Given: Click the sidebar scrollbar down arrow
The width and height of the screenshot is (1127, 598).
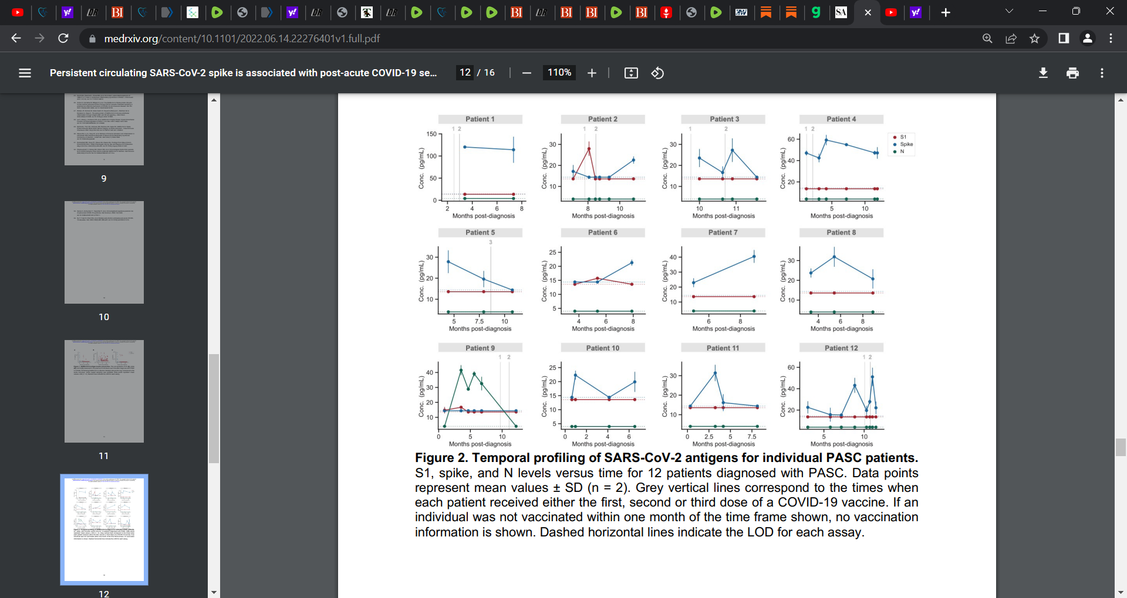Looking at the screenshot, I should 214,592.
